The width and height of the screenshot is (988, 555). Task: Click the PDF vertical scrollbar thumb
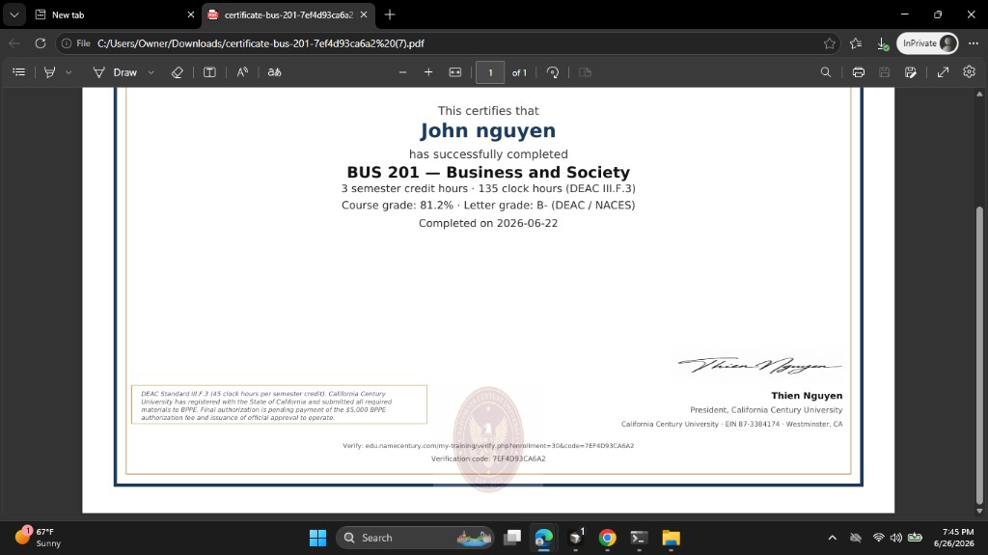pos(979,355)
